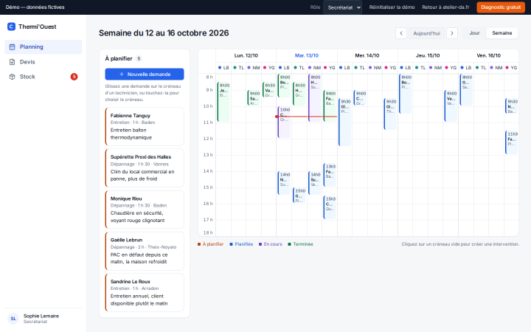The height and width of the screenshot is (332, 531).
Task: Open Tuesday YG 15h30 intervention
Action: 330,207
